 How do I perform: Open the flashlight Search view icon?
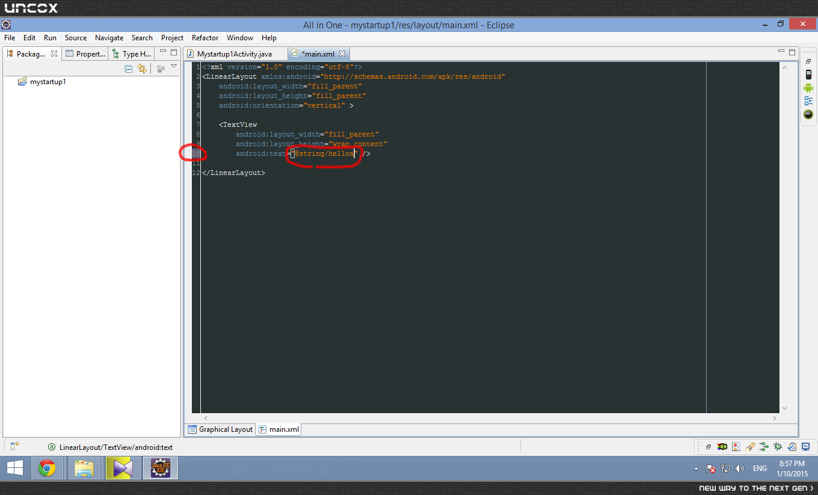coord(750,447)
